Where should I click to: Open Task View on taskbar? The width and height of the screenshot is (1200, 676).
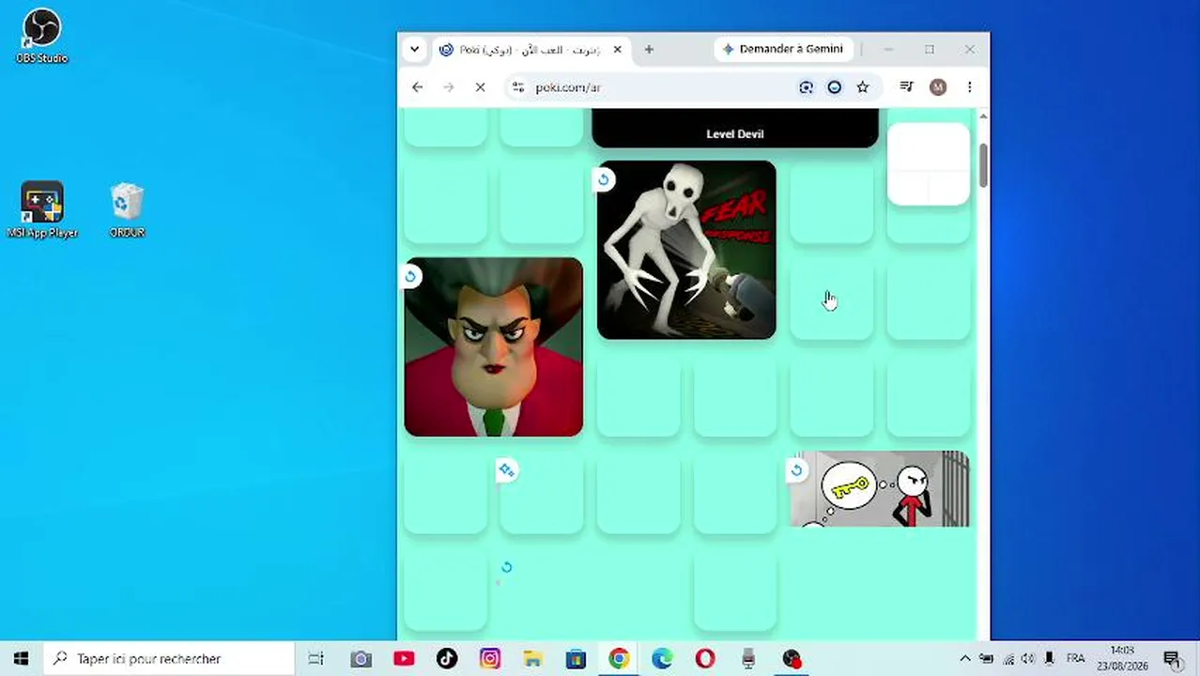coord(315,658)
